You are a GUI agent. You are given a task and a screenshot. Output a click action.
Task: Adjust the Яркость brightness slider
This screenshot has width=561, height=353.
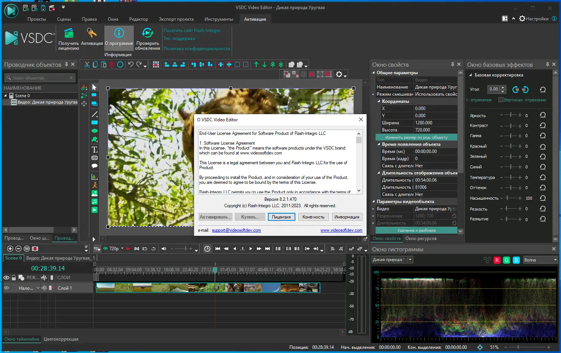[511, 115]
